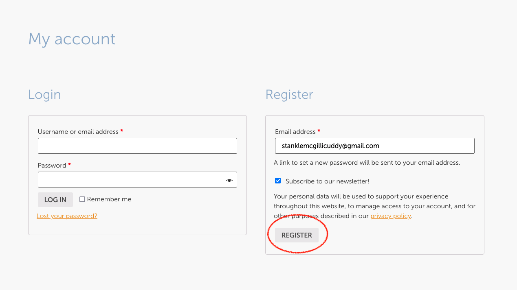Image resolution: width=517 pixels, height=290 pixels.
Task: Toggle password visibility eye icon
Action: [229, 180]
